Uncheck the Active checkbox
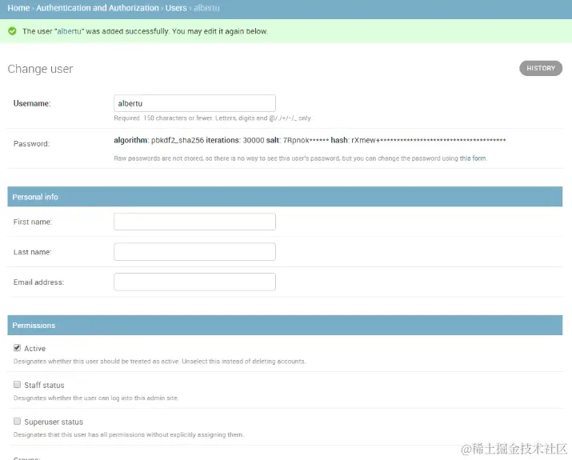The width and height of the screenshot is (572, 460). click(x=17, y=348)
